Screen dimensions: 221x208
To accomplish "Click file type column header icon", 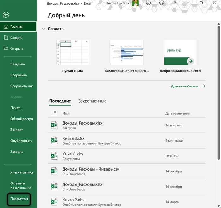I will pyautogui.click(x=54, y=113).
